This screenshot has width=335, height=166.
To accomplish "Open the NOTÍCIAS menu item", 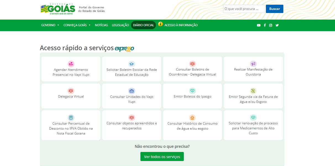I will [101, 25].
